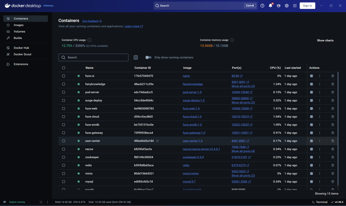Open more actions for fuce-ui

pyautogui.click(x=319, y=76)
